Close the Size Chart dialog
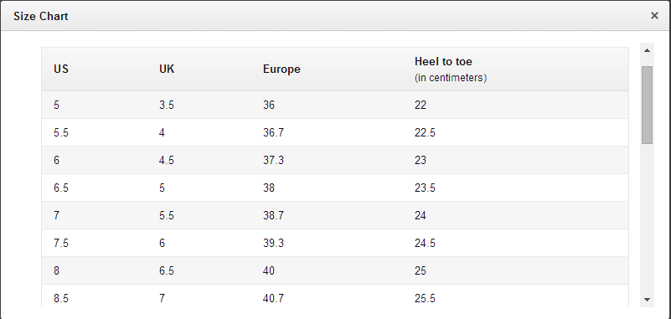Viewport: 671px width, 319px height. point(654,16)
